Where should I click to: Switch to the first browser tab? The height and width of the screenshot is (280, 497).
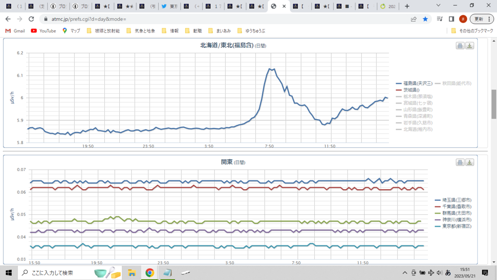[x=14, y=6]
